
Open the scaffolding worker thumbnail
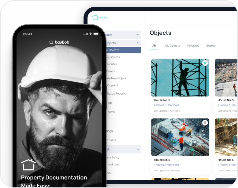tap(180, 78)
